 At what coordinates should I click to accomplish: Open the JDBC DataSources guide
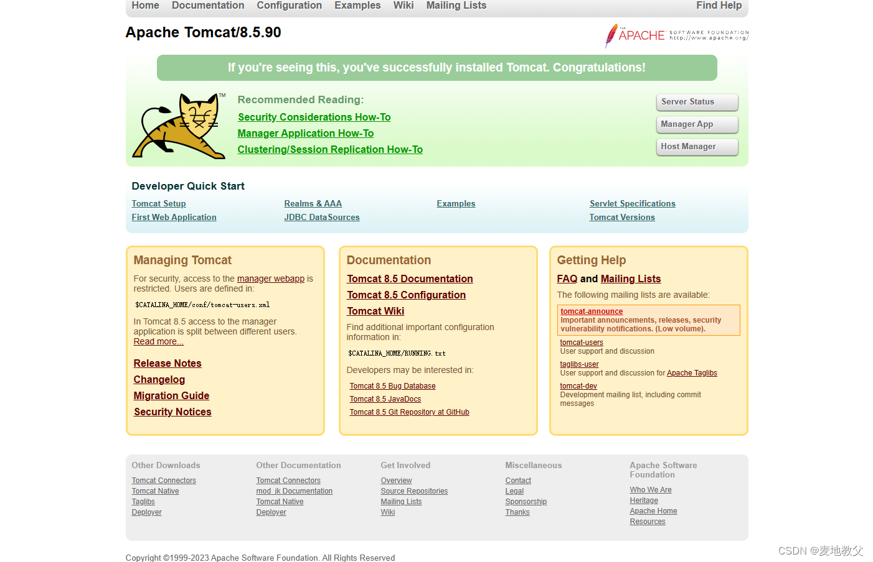pyautogui.click(x=321, y=217)
